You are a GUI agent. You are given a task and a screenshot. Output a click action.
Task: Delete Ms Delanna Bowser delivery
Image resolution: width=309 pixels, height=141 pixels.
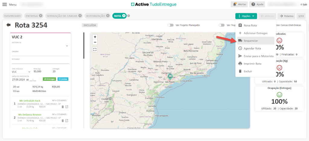[63, 121]
